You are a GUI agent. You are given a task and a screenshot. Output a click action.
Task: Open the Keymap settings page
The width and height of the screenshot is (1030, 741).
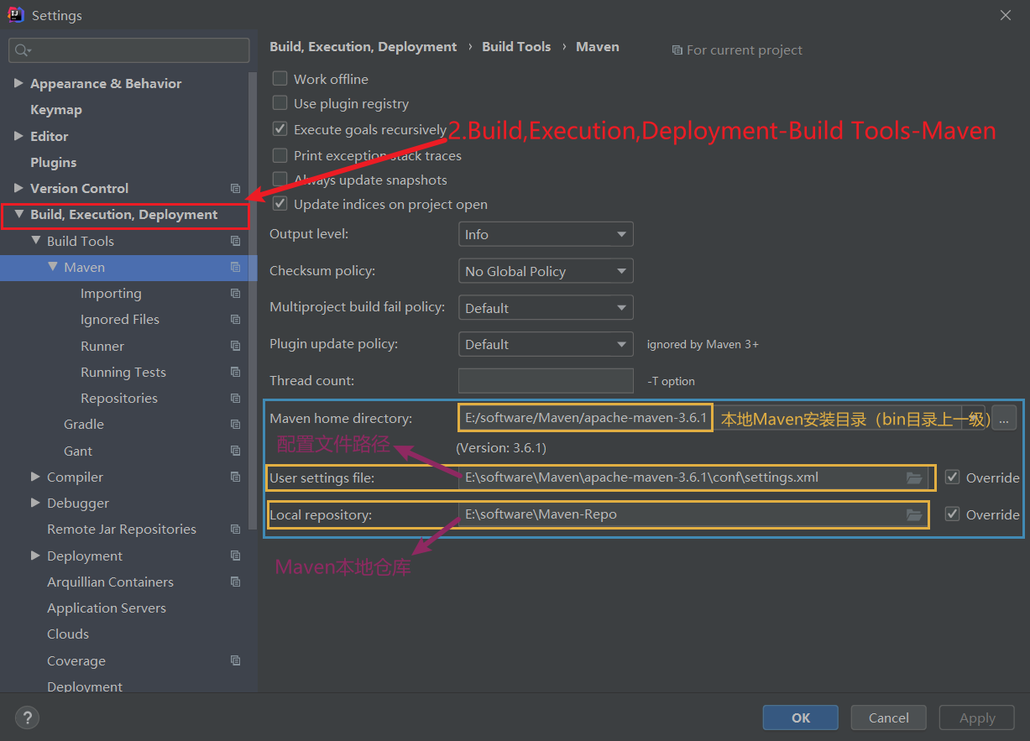tap(55, 110)
